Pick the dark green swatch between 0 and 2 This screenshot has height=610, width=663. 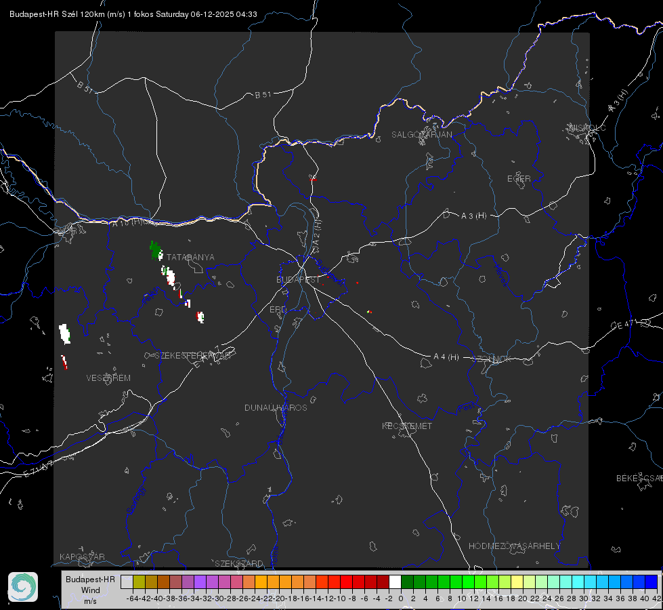coord(407,582)
